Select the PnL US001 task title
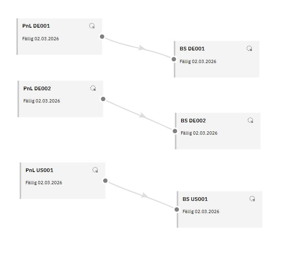This screenshot has width=288, height=257. coord(39,170)
